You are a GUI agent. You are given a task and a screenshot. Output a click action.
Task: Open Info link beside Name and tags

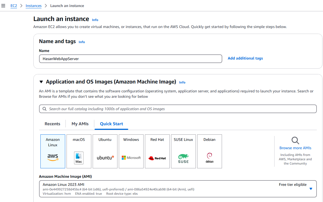[x=82, y=42]
